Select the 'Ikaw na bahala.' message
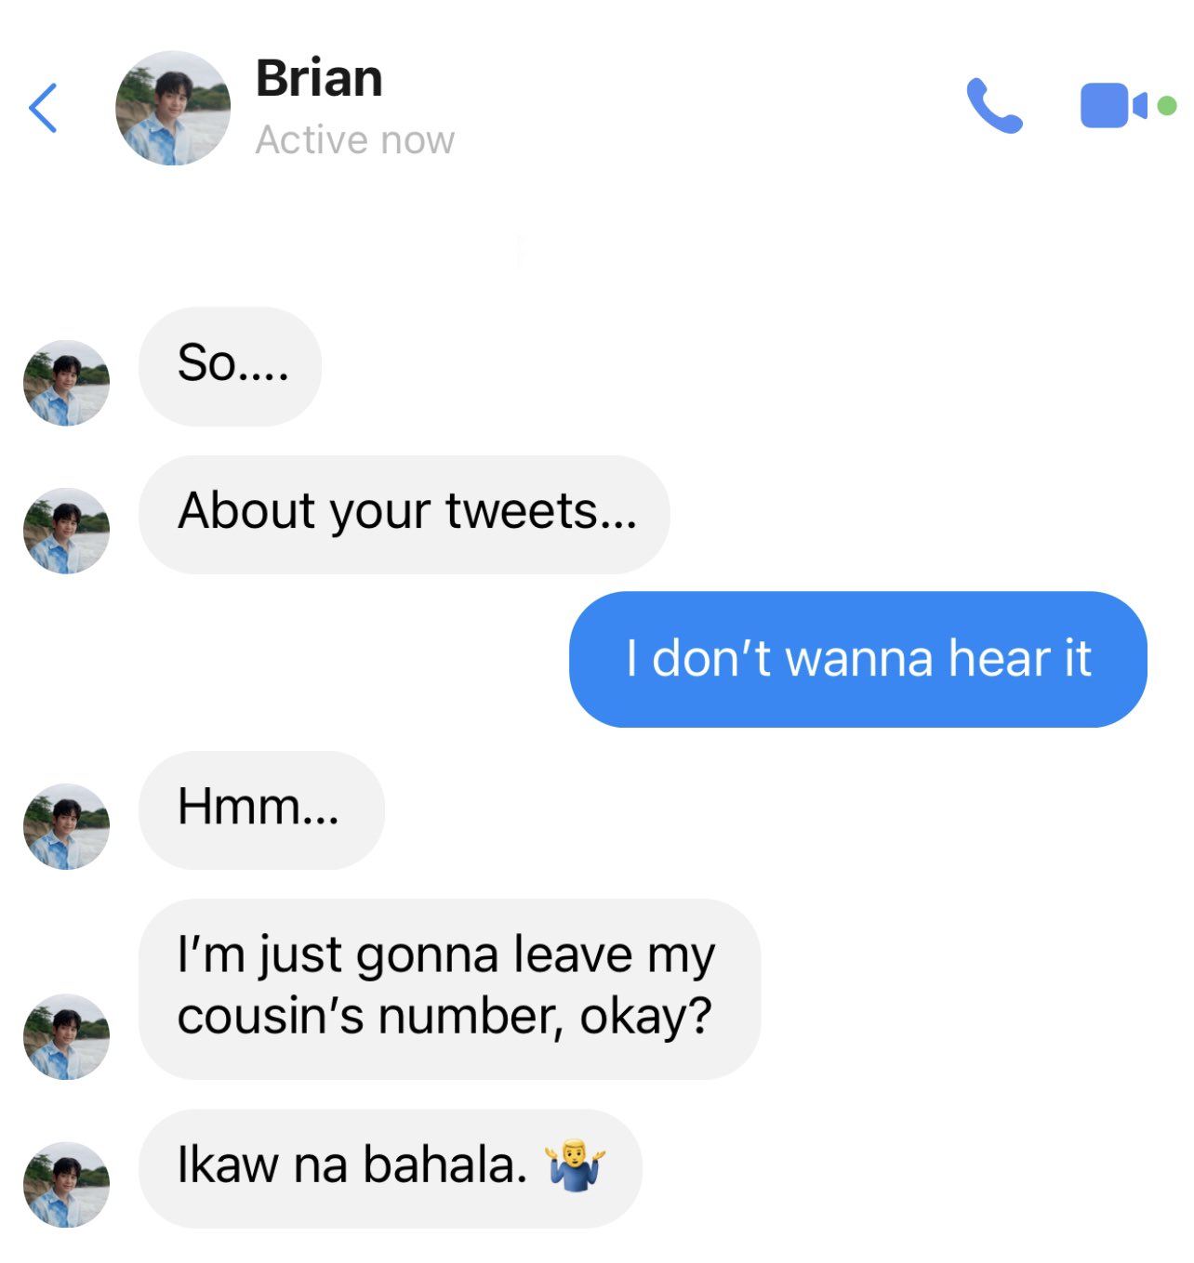1194x1263 pixels. (391, 1167)
